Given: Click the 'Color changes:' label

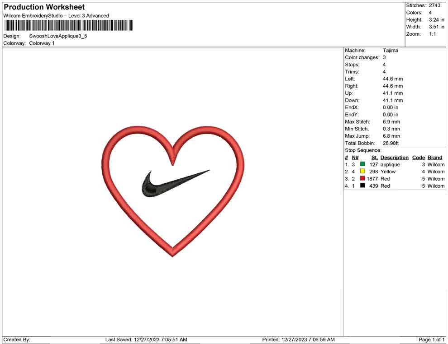Looking at the screenshot, I should pos(362,58).
